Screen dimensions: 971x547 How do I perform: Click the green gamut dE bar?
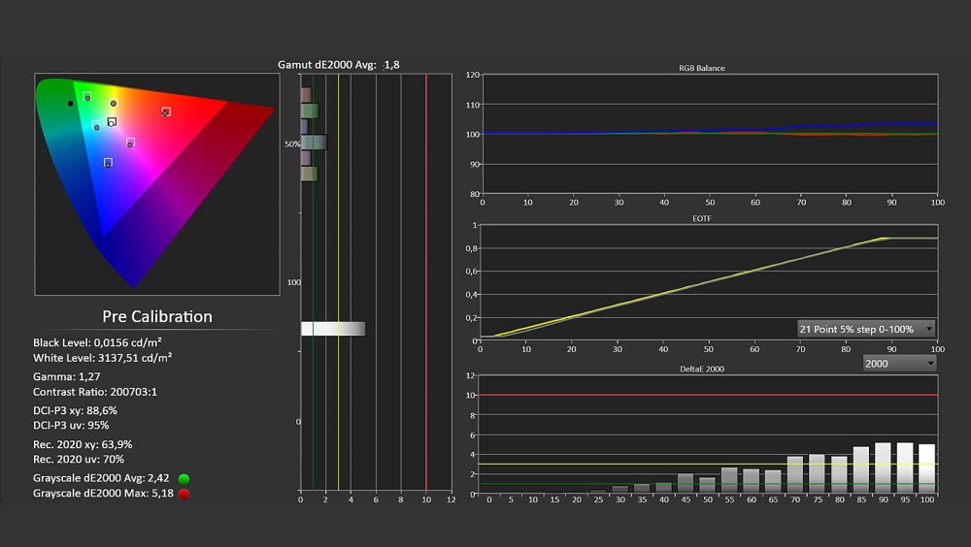click(310, 111)
